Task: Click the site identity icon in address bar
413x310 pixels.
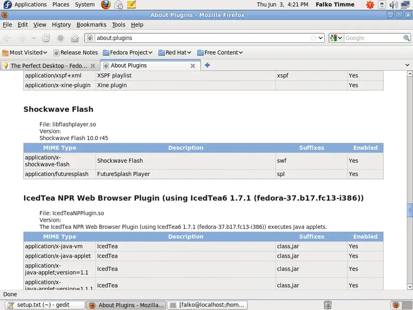Action: [90, 38]
